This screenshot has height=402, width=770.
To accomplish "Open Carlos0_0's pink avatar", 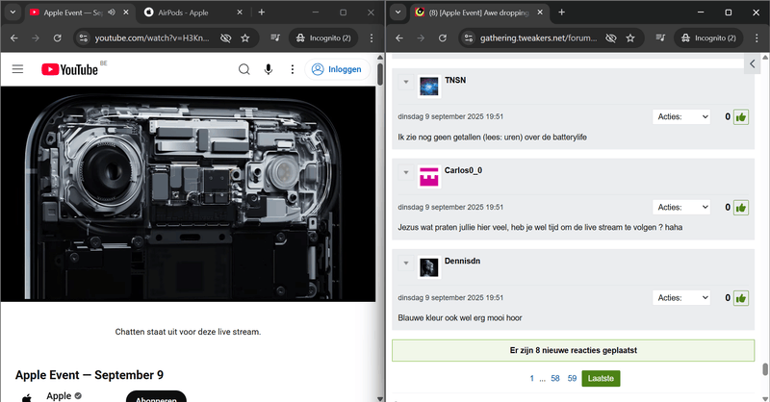I will tap(429, 177).
